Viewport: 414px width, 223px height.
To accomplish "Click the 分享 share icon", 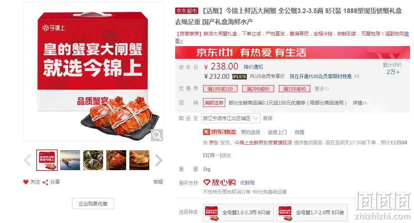I will click(45, 182).
